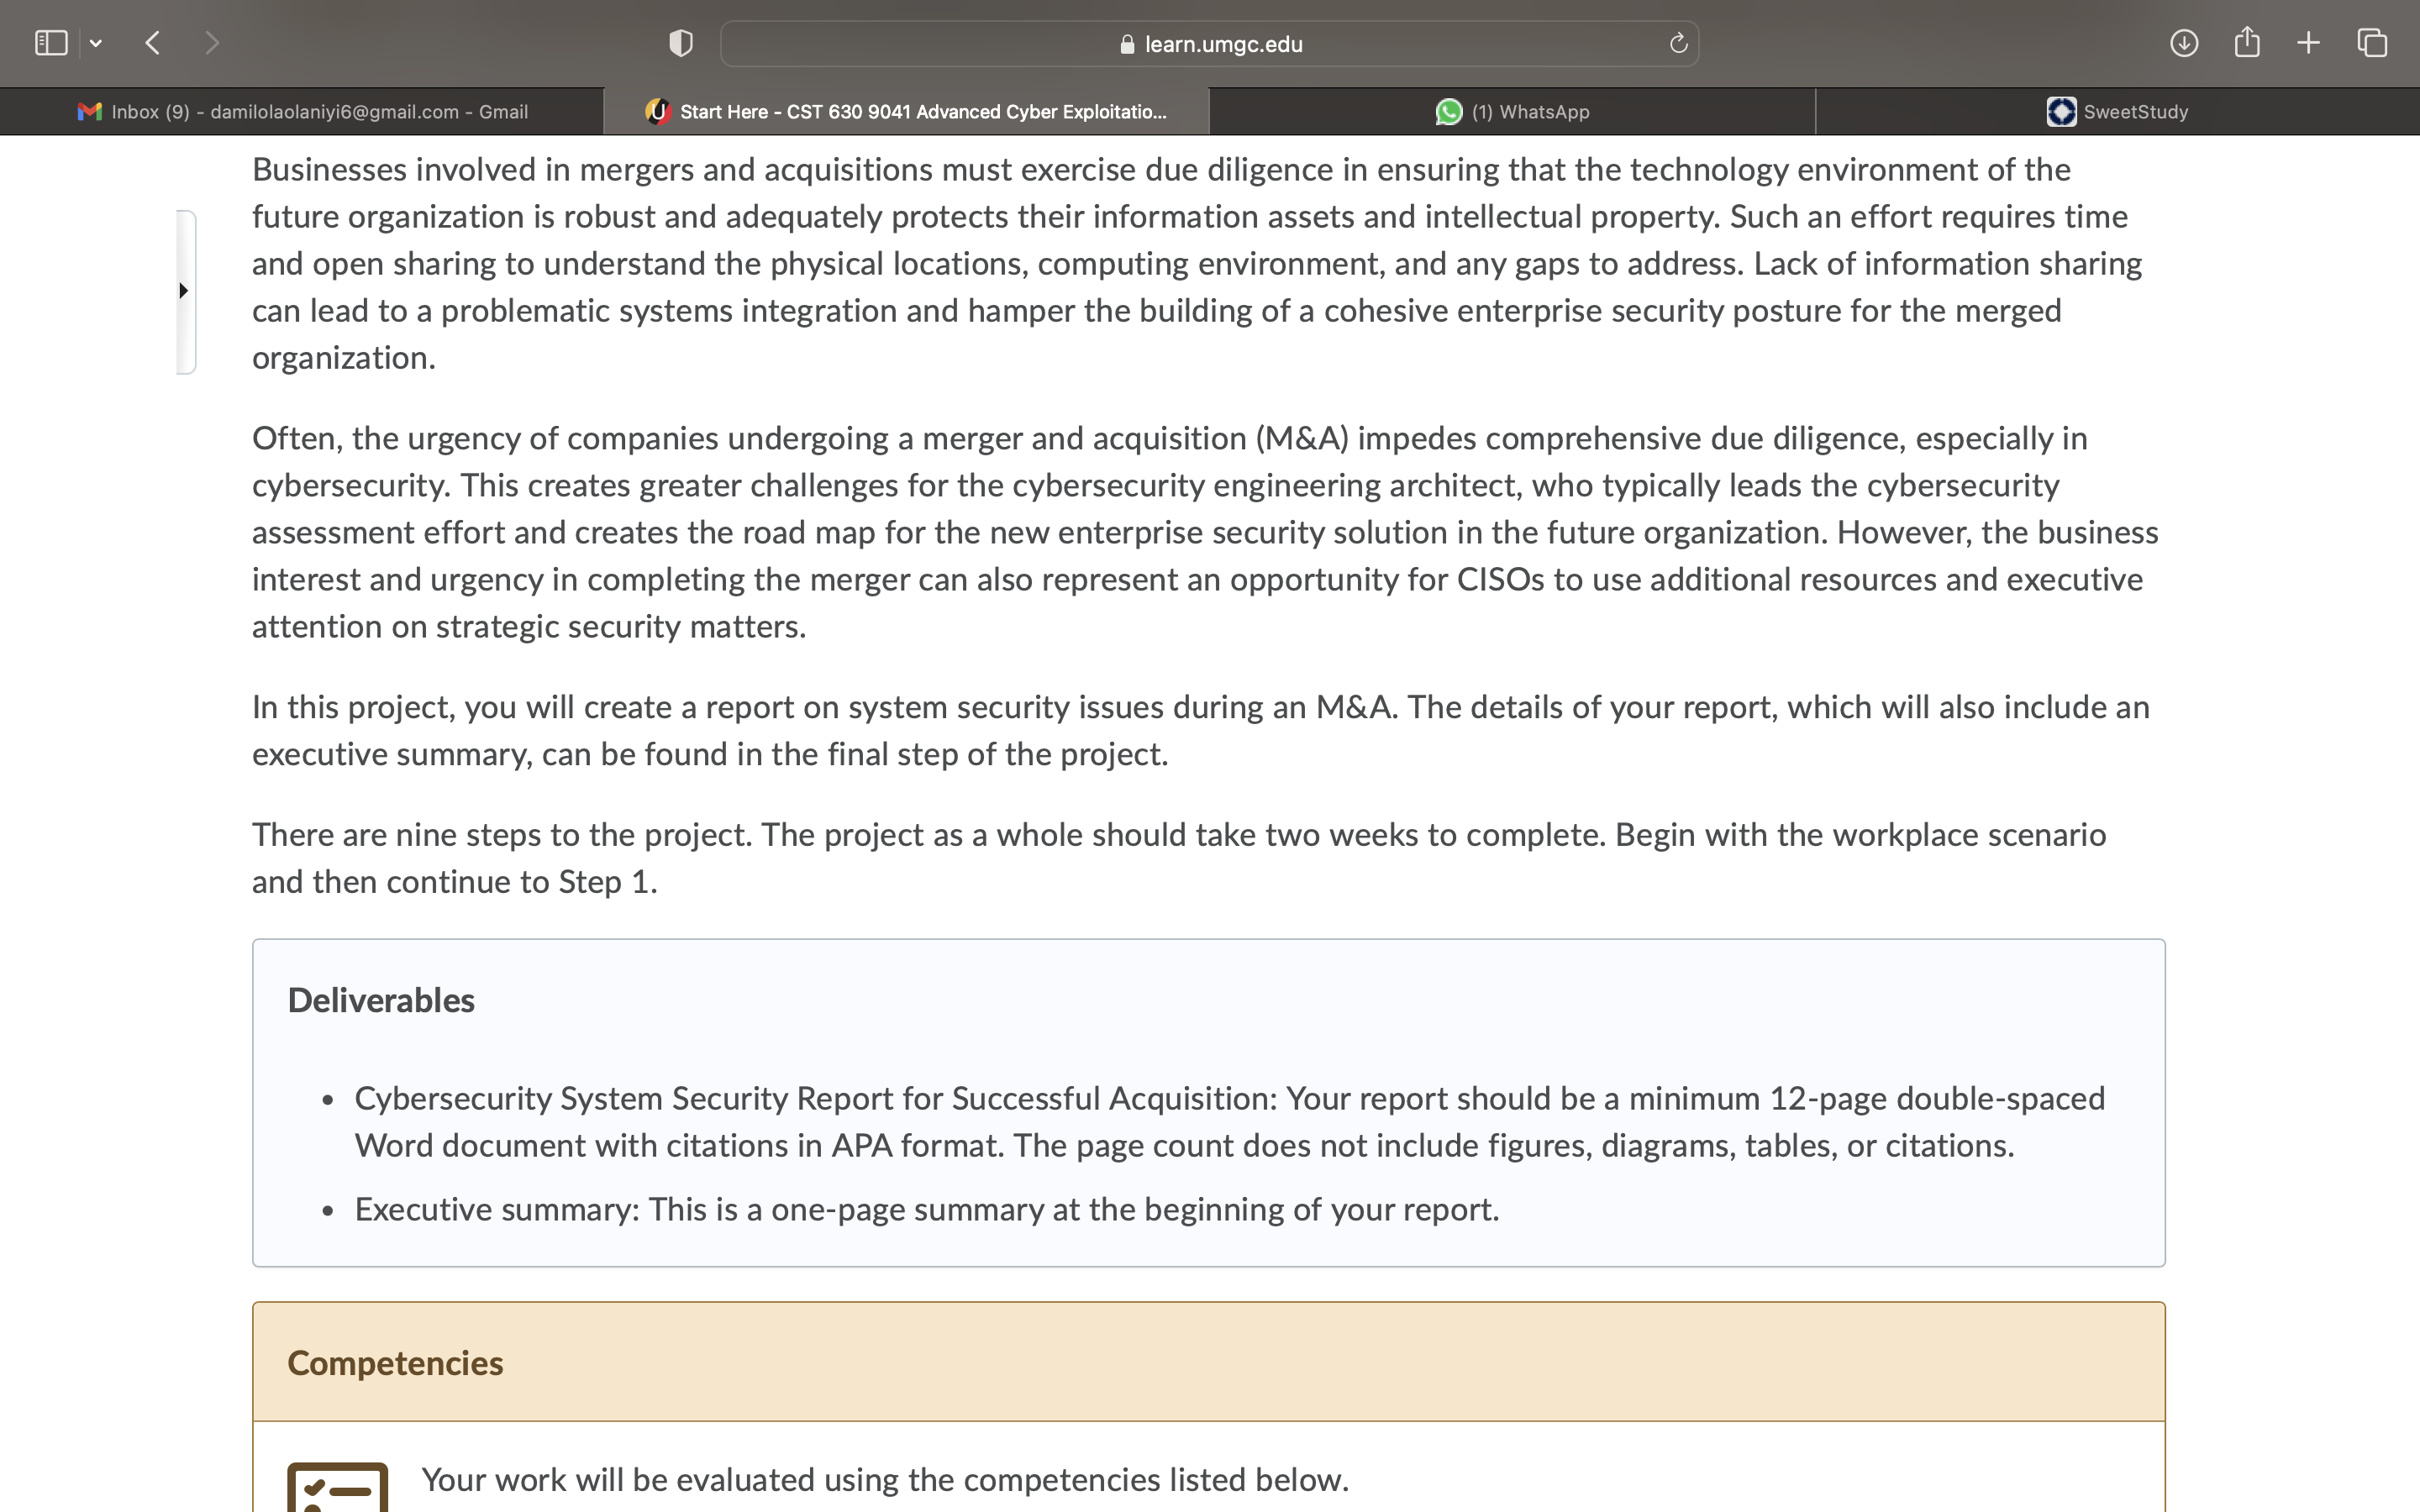This screenshot has height=1512, width=2420.
Task: Click the 'Businesses involved in mergers' paragraph
Action: tap(1197, 263)
